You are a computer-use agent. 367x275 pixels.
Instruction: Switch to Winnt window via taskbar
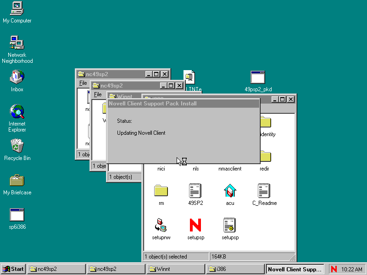176,269
